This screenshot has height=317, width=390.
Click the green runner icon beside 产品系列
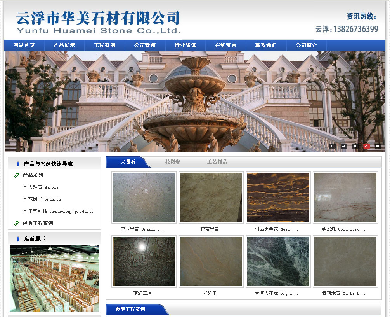click(16, 175)
